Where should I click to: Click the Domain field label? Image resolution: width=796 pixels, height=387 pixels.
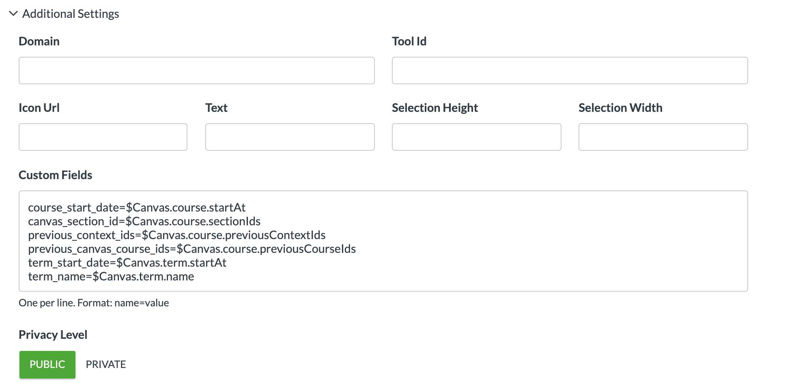[x=39, y=41]
